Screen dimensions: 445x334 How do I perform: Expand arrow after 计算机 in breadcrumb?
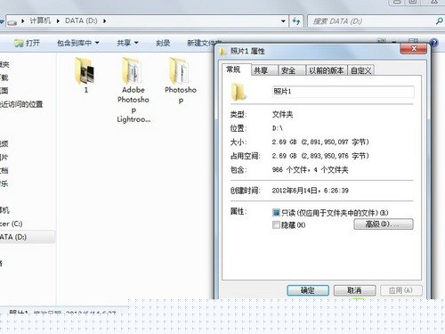coord(58,21)
